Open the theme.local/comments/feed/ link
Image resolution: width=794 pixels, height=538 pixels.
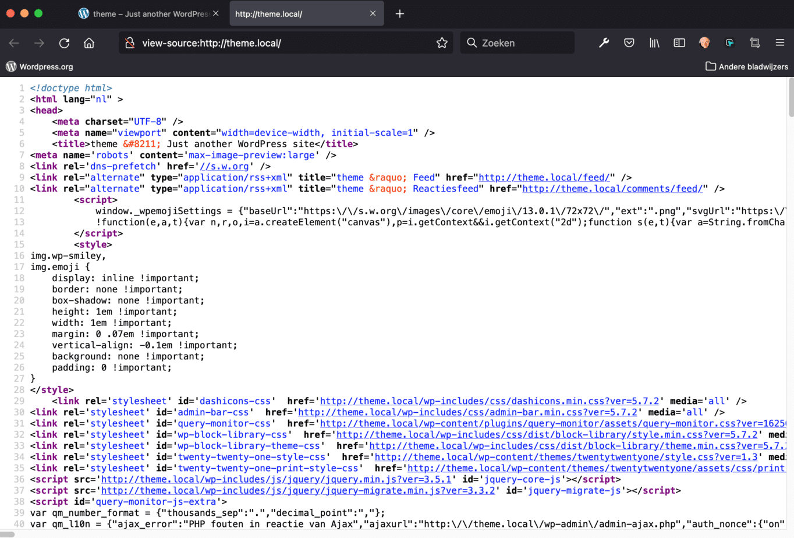(612, 189)
